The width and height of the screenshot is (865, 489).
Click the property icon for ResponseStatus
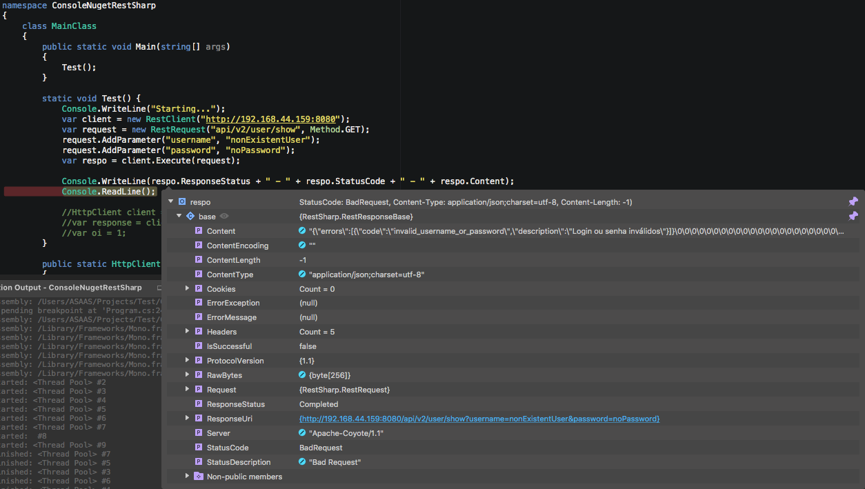(x=199, y=404)
